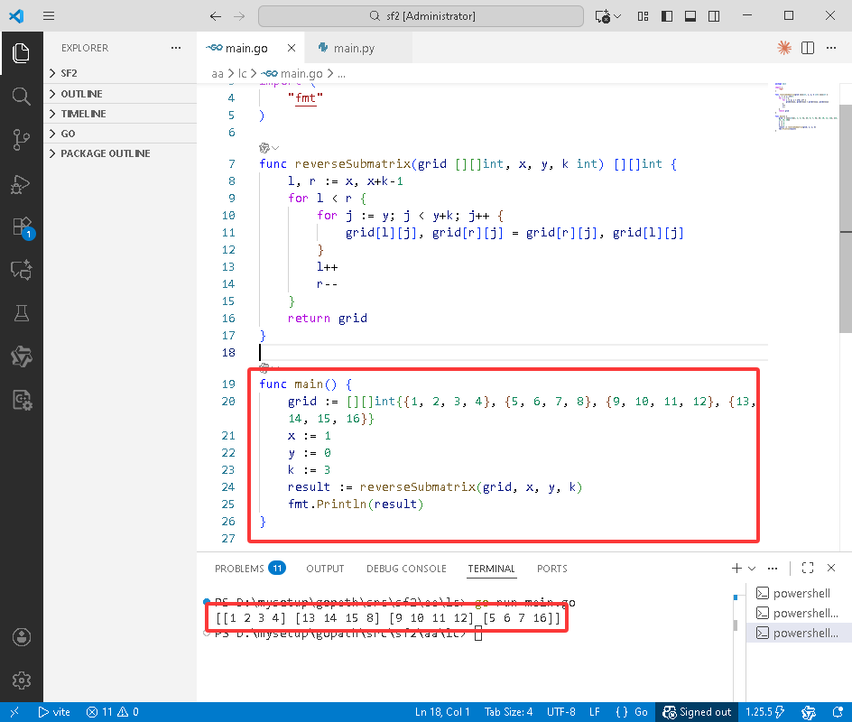The width and height of the screenshot is (852, 722).
Task: Open the OUTPUT panel tab
Action: point(325,569)
